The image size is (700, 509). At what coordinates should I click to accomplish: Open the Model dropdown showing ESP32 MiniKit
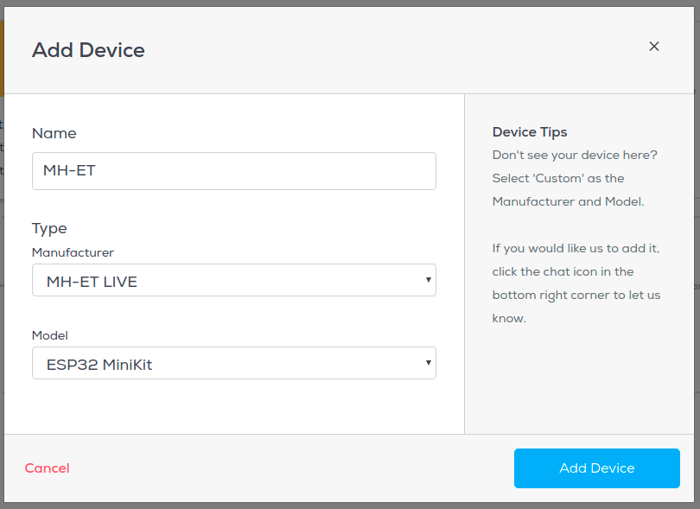coord(234,363)
